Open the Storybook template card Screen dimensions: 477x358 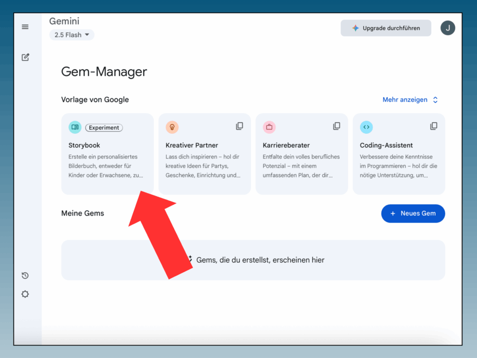point(108,154)
